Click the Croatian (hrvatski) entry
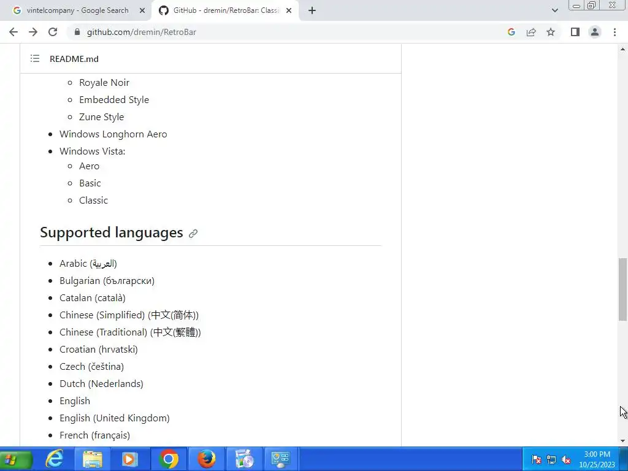628x471 pixels. point(99,350)
